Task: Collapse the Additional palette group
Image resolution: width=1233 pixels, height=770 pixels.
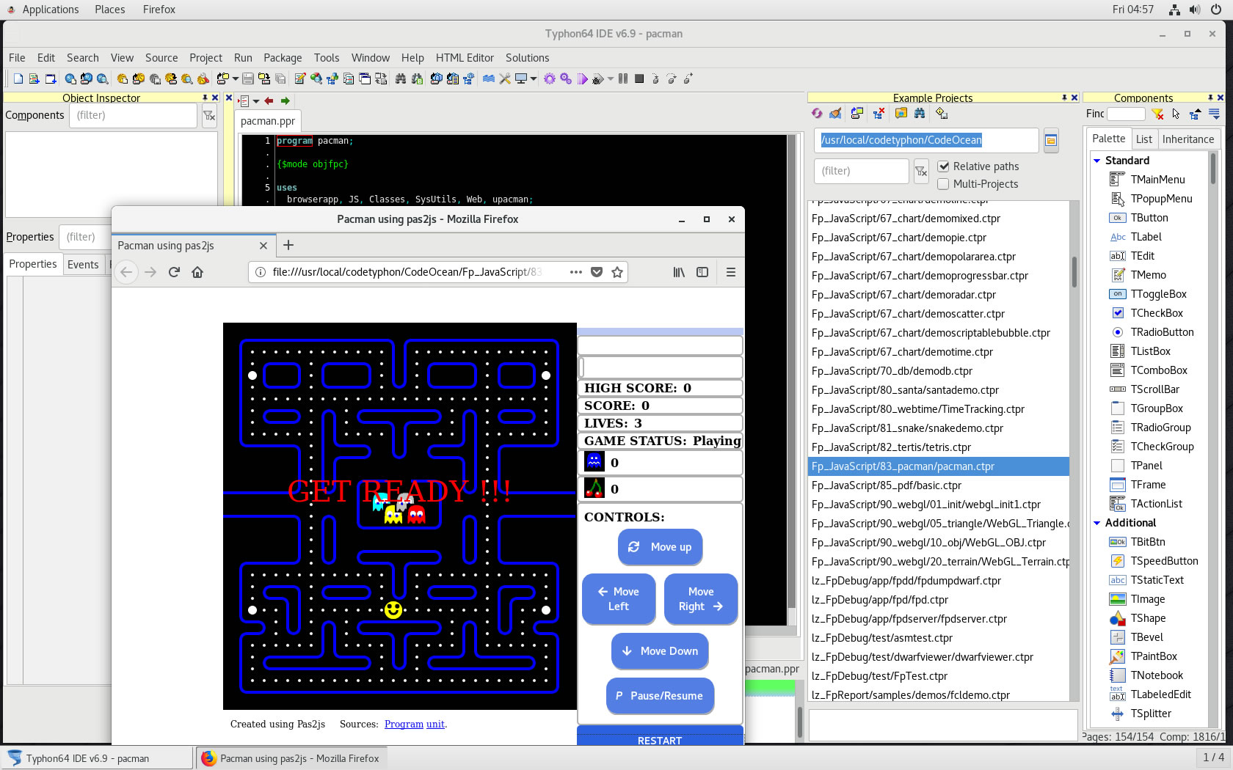Action: 1096,523
